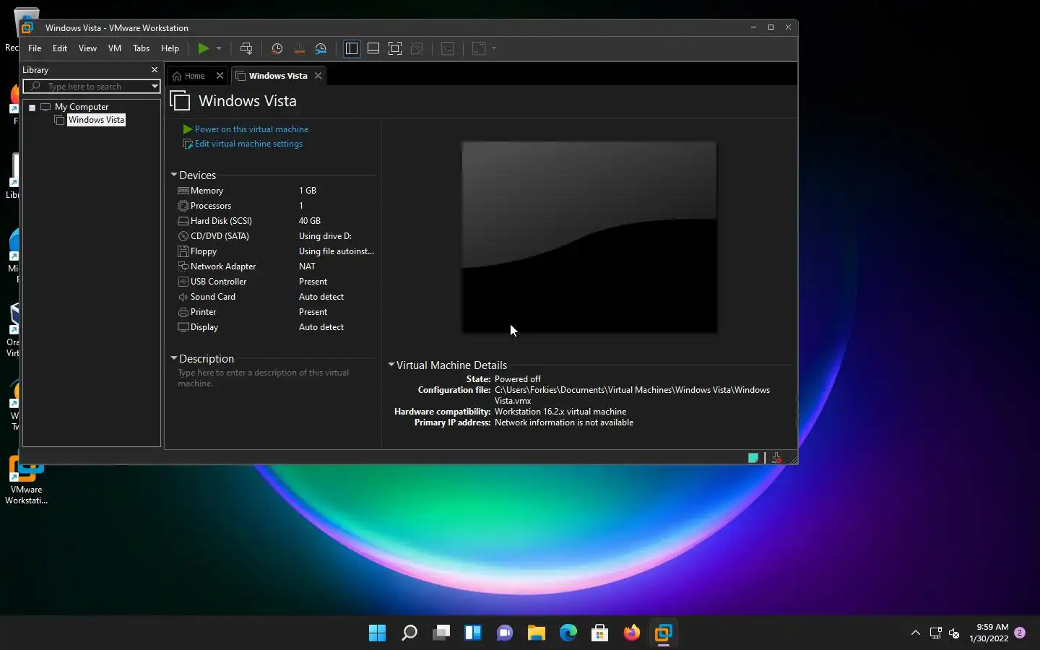Select the Memory device row
The height and width of the screenshot is (650, 1040).
[276, 191]
